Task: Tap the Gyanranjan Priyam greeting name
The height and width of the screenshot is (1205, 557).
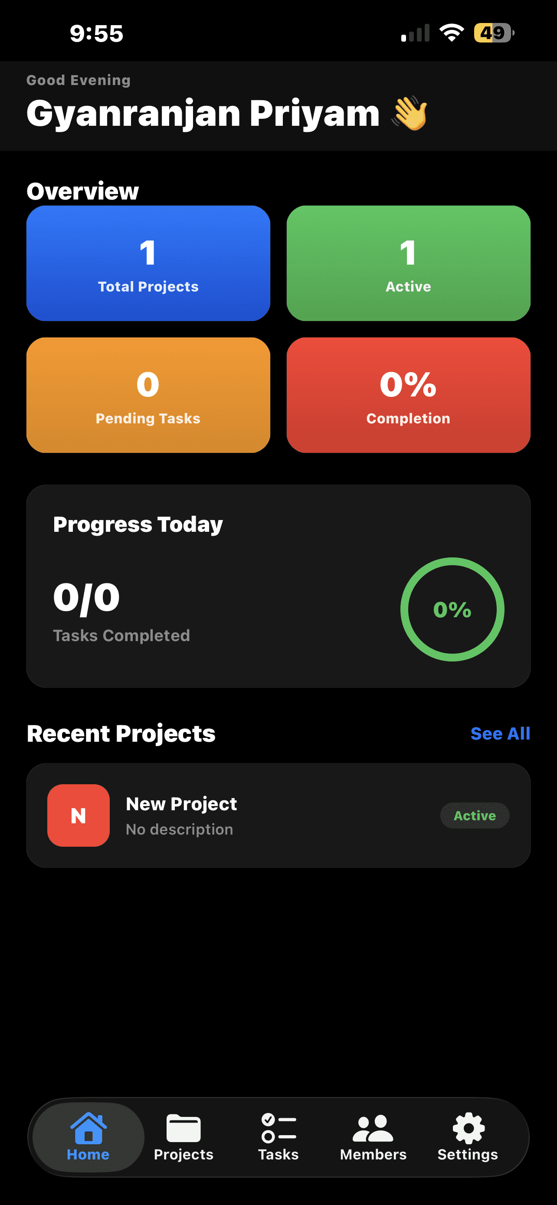Action: pyautogui.click(x=203, y=114)
